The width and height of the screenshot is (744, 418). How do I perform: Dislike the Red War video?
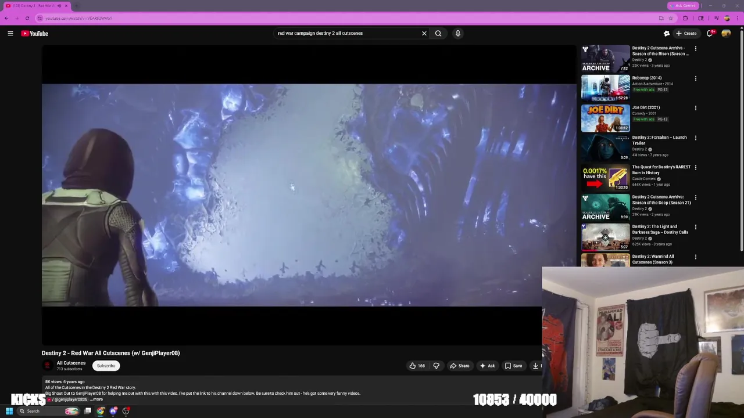[436, 366]
